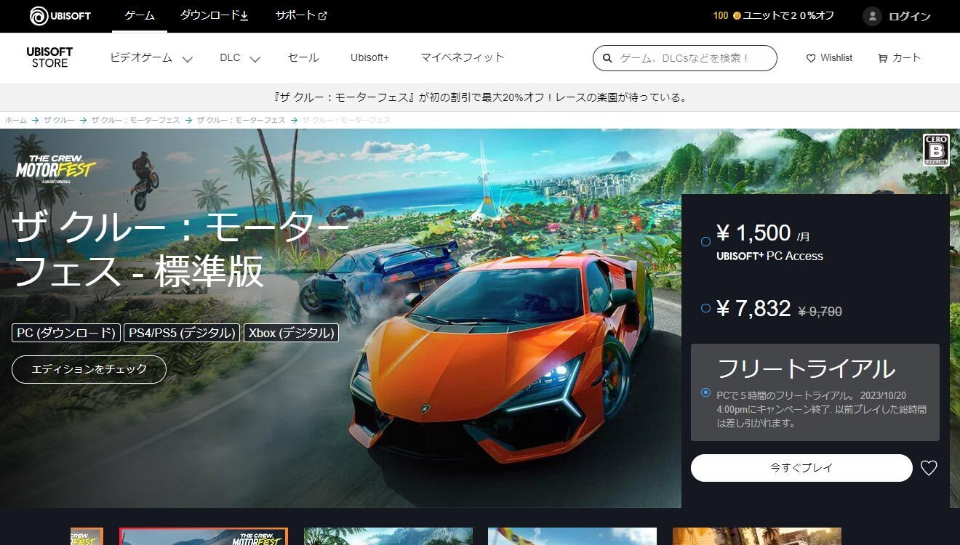Open the palm tree gallery thumbnail

point(388,536)
